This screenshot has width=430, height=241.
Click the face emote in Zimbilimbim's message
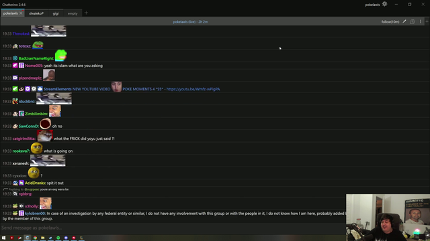(55, 111)
